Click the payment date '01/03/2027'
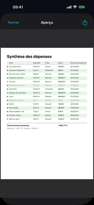 pyautogui.click(x=74, y=111)
